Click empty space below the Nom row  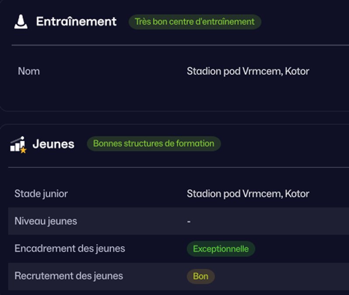pos(175,94)
